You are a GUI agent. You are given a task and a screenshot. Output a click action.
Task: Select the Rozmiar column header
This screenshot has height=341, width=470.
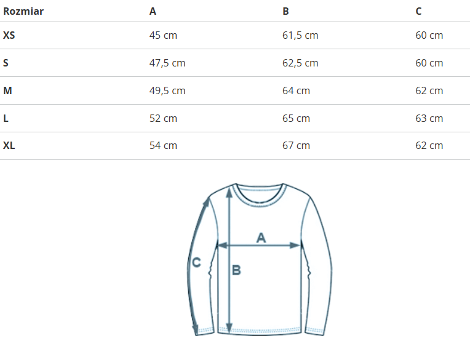[x=23, y=11]
